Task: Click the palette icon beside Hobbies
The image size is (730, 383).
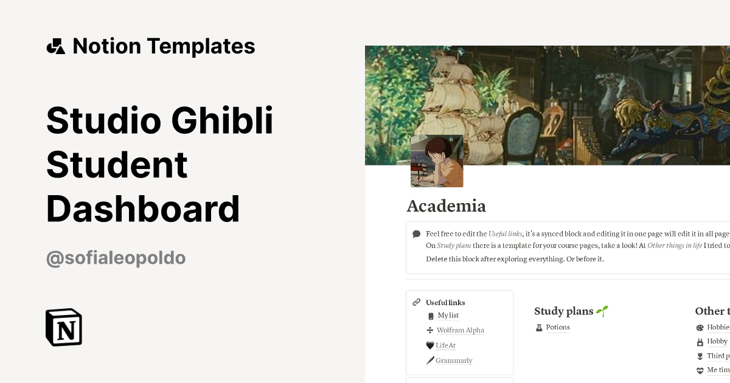Action: coord(700,328)
